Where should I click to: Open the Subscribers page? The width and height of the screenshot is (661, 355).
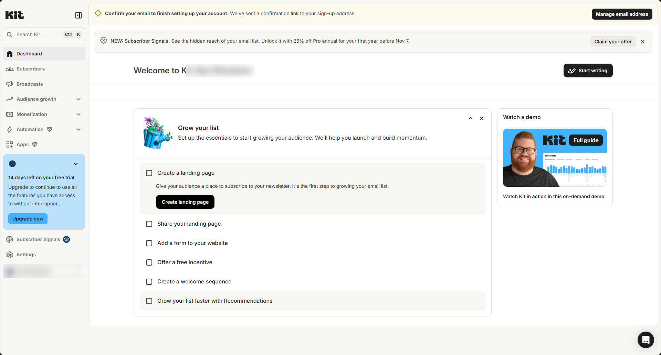[x=44, y=69]
